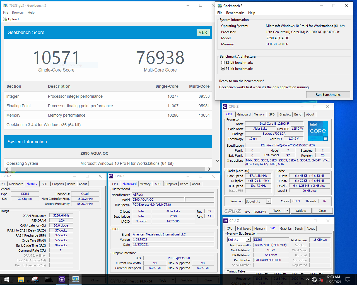Click the Core Speed 6714.38 MHz field
This screenshot has width=357, height=285.
pos(258,176)
